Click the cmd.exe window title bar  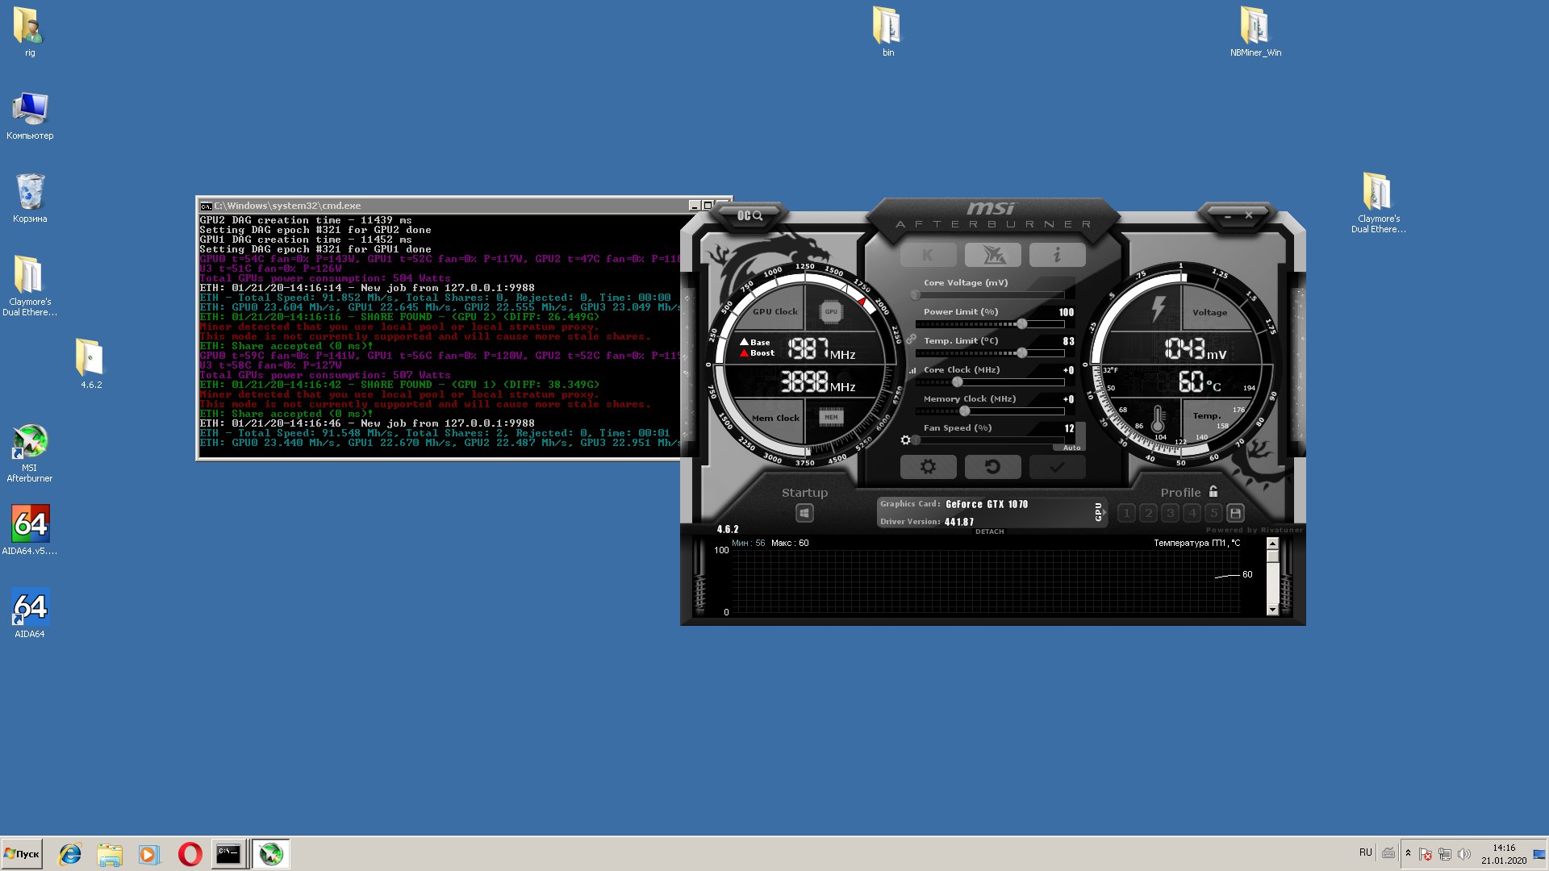[x=442, y=206]
